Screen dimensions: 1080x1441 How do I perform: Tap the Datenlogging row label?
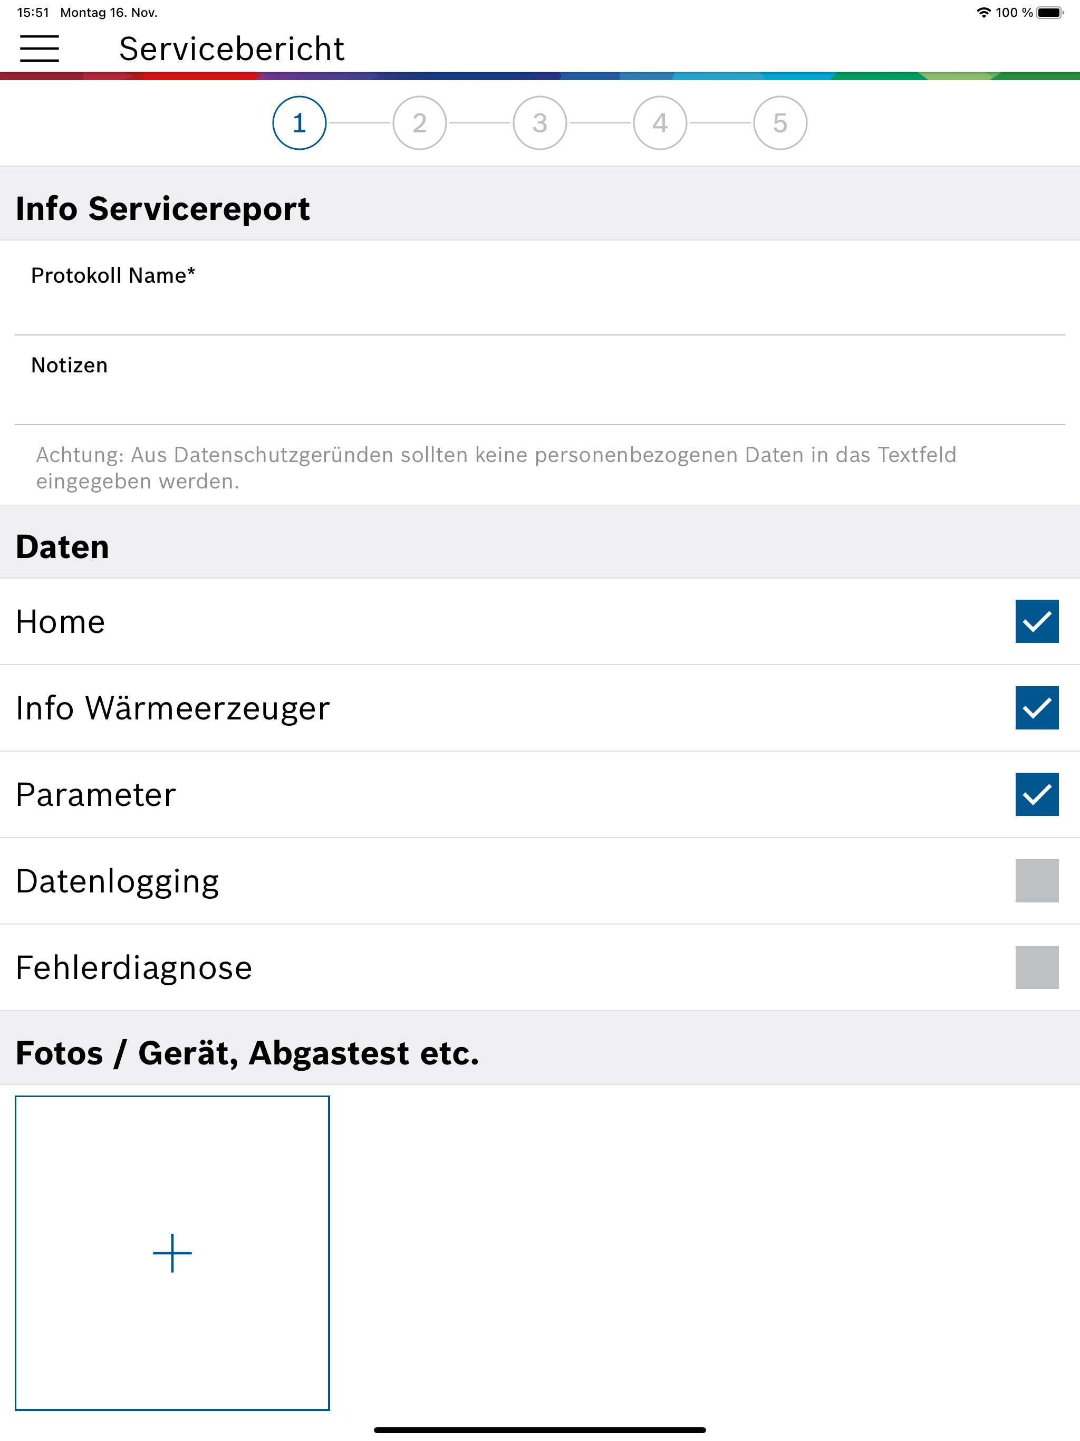117,881
